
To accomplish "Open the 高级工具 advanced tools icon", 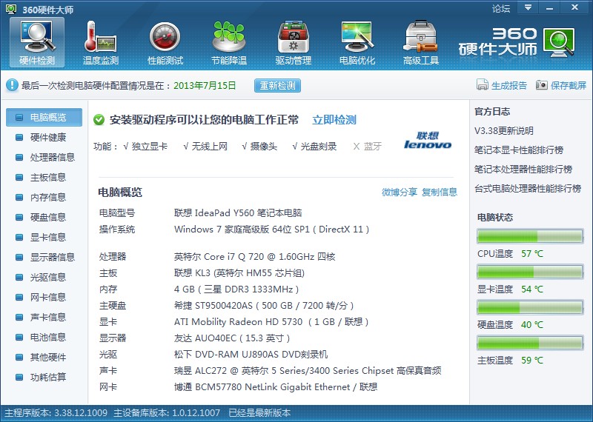I will coord(420,38).
